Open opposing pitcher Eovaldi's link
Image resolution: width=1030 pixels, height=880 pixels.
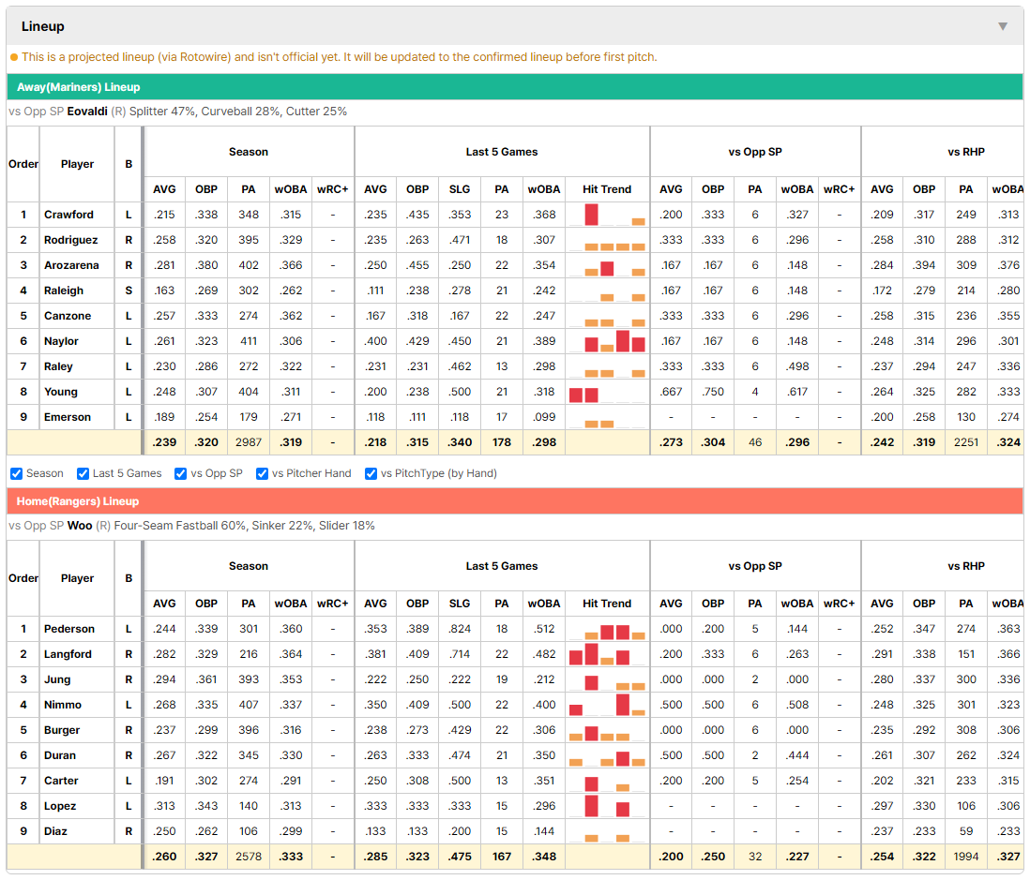coord(87,112)
